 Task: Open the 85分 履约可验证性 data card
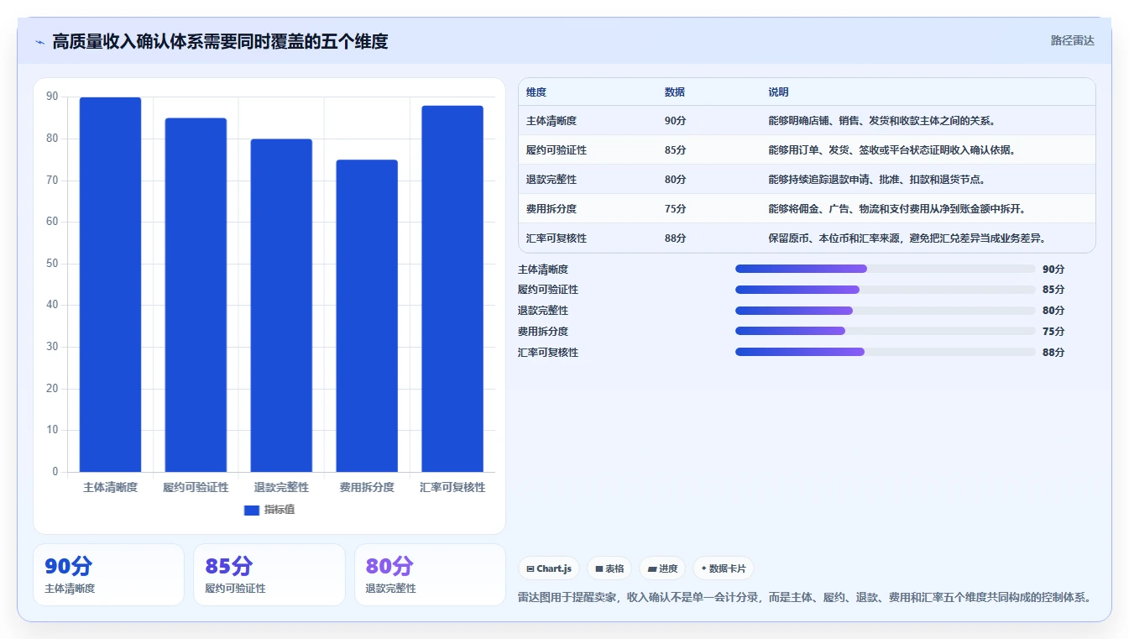click(269, 574)
